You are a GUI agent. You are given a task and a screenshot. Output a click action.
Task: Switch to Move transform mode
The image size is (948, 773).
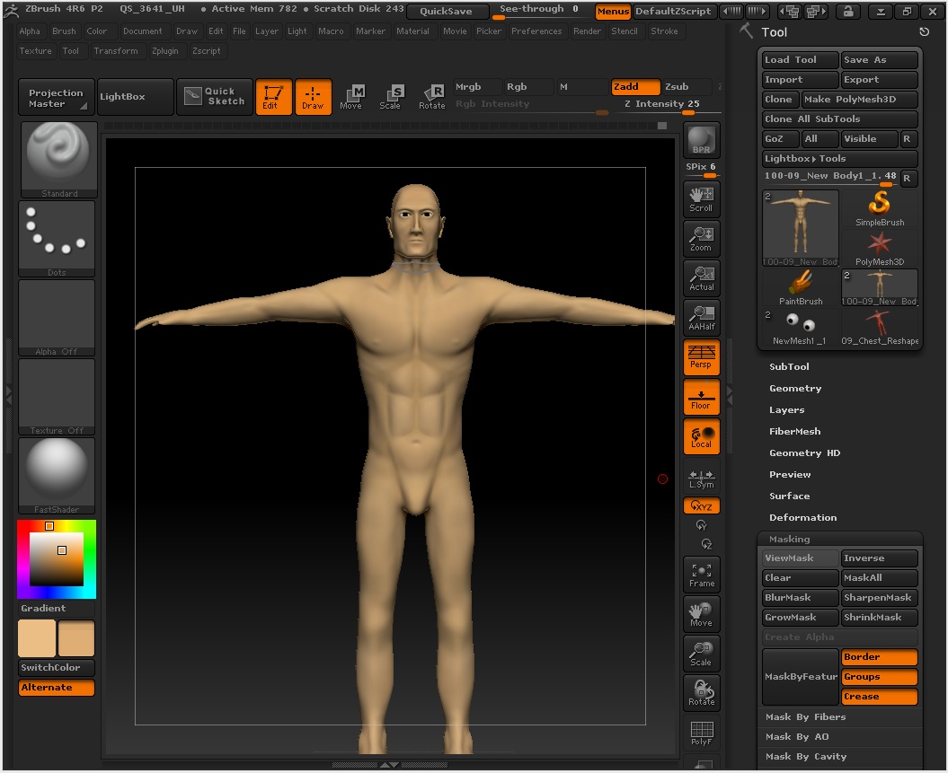coord(350,97)
